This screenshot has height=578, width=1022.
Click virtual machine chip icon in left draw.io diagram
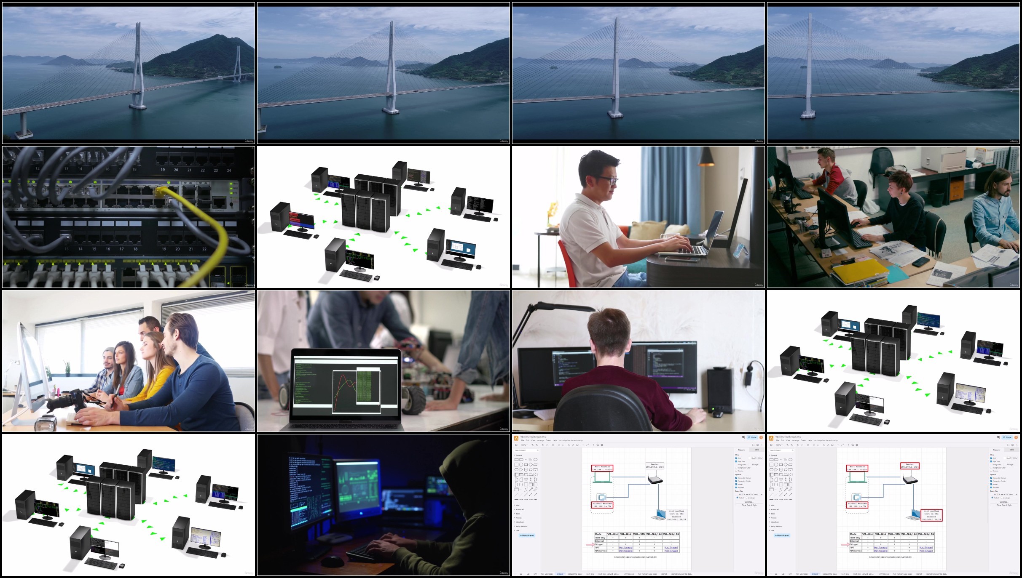click(x=602, y=497)
